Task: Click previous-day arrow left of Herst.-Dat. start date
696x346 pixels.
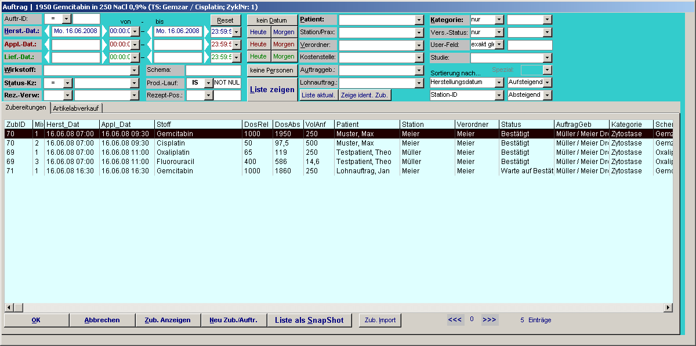Action: [48, 31]
